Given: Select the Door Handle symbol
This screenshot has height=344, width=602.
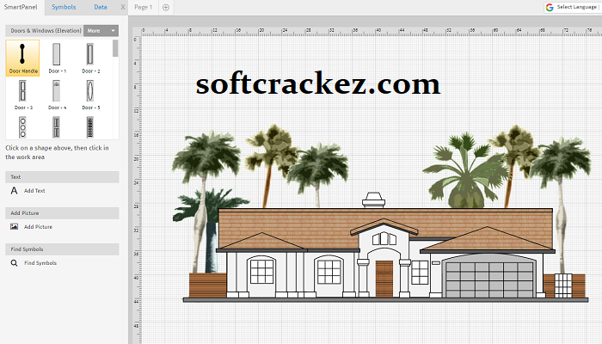Looking at the screenshot, I should [22, 58].
